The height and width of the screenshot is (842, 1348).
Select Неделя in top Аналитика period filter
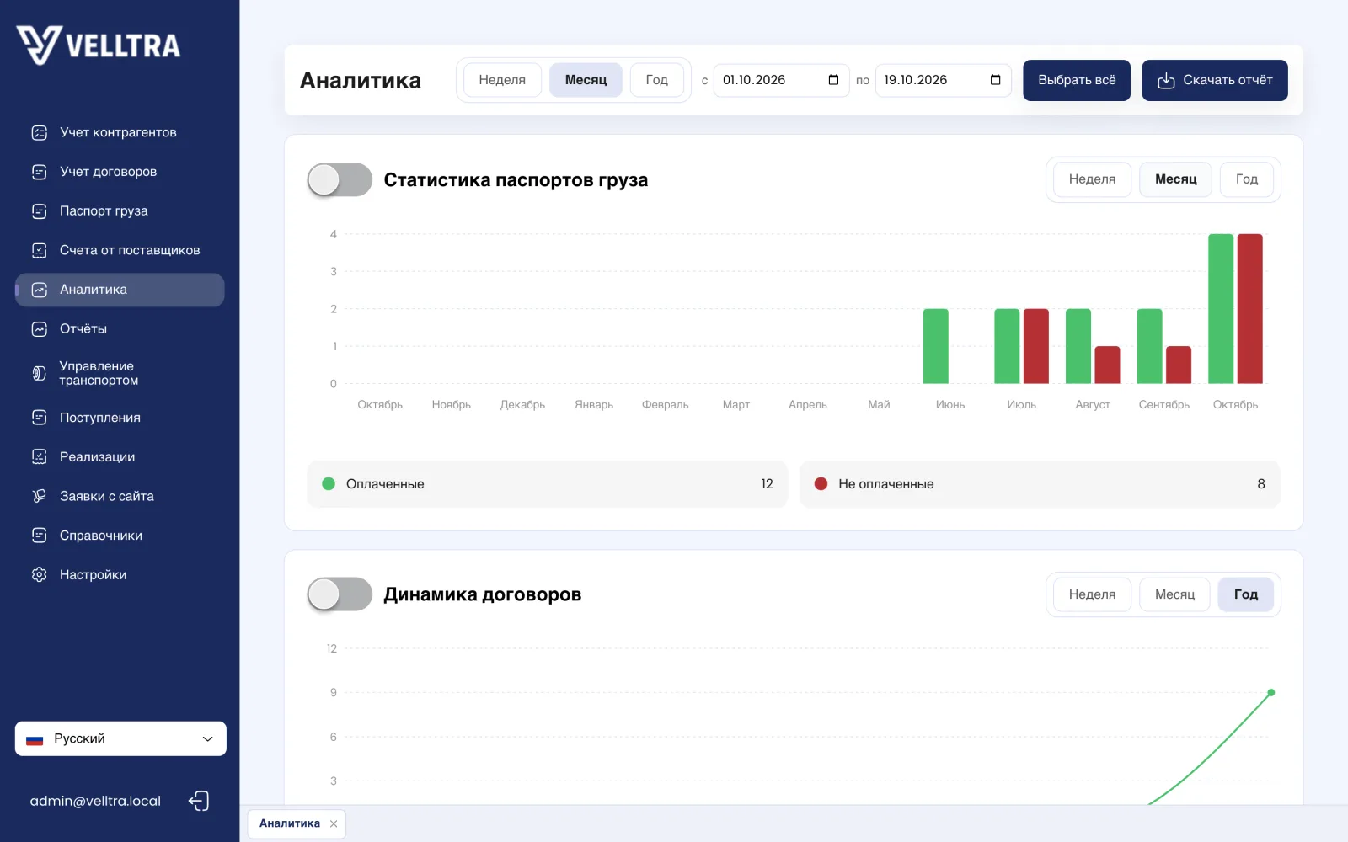tap(502, 80)
